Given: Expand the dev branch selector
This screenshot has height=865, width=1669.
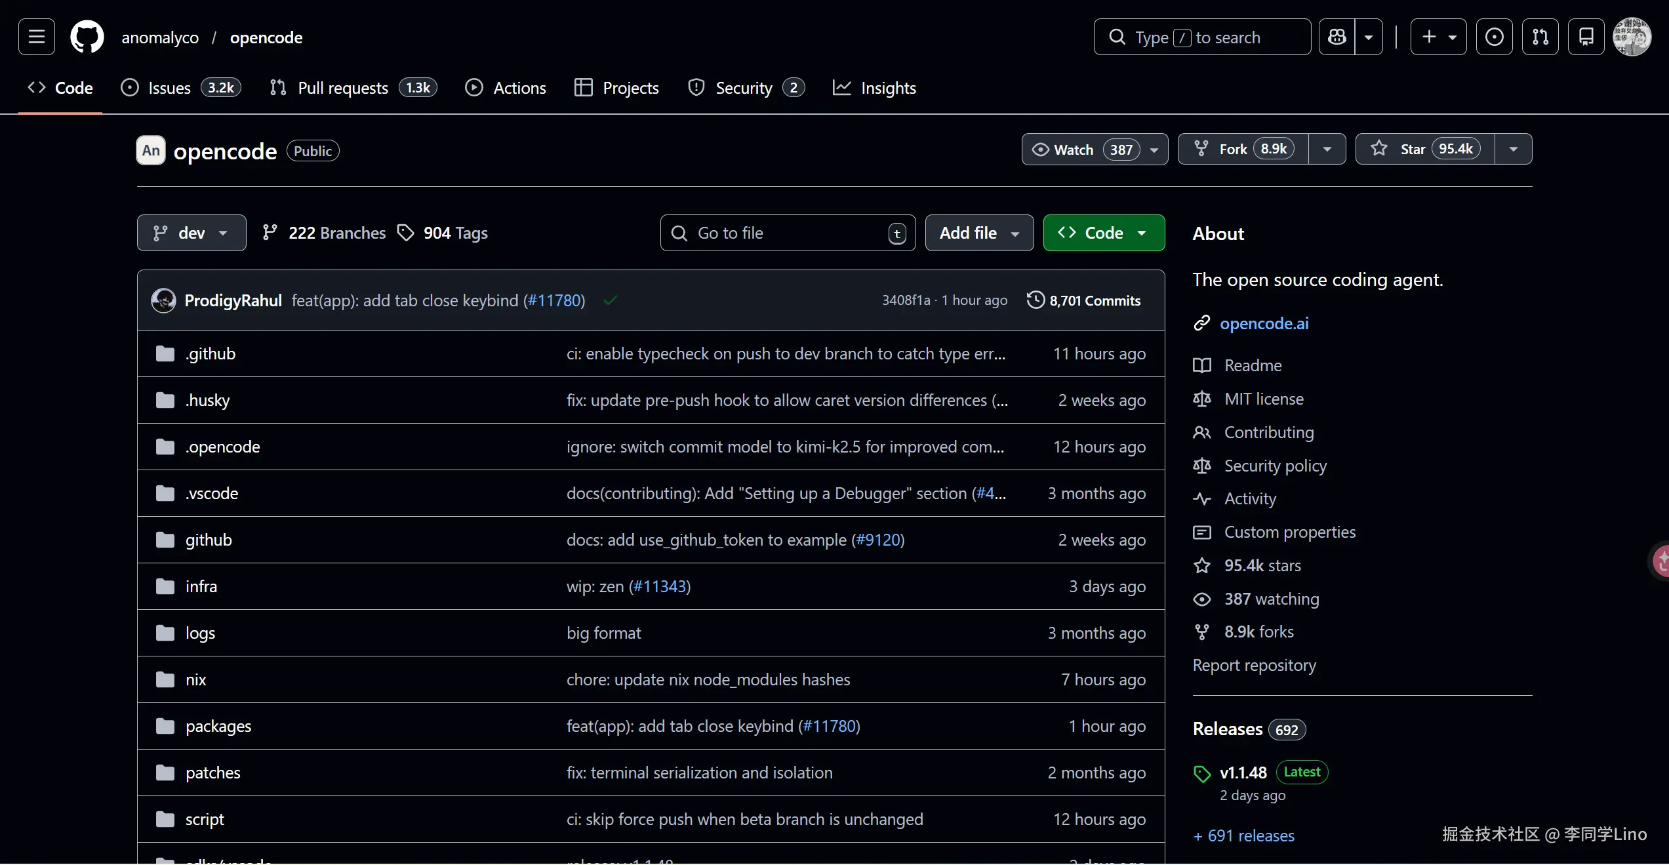Looking at the screenshot, I should pos(191,233).
